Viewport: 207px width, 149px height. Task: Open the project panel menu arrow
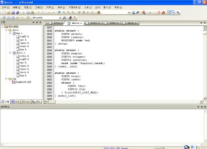click(34, 23)
